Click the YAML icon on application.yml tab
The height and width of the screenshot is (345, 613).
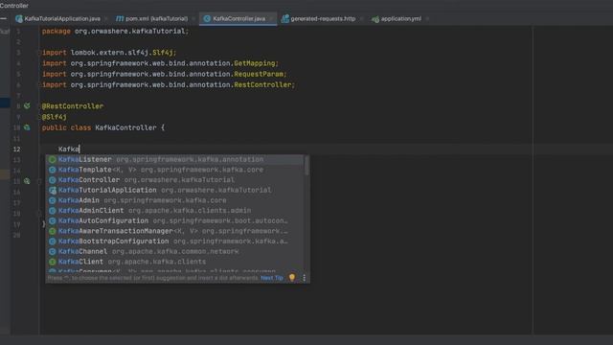[375, 19]
